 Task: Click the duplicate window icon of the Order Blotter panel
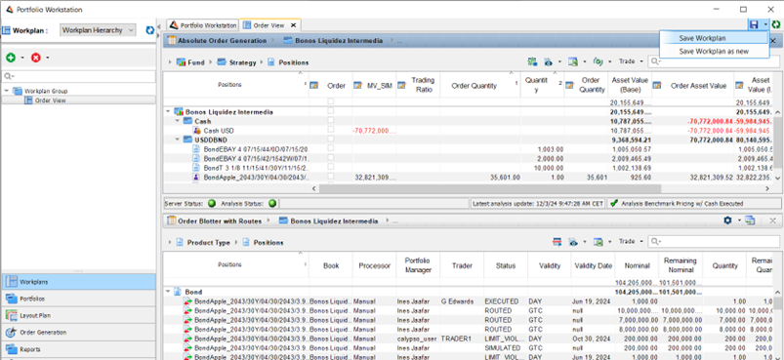pyautogui.click(x=750, y=220)
